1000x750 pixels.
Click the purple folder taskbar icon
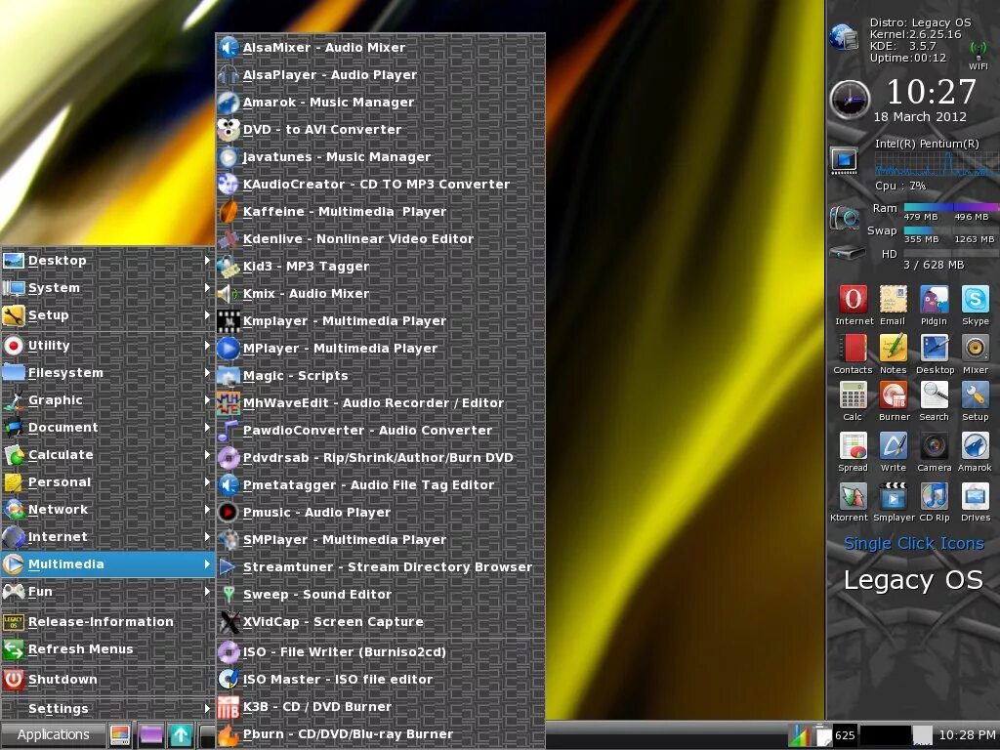151,734
